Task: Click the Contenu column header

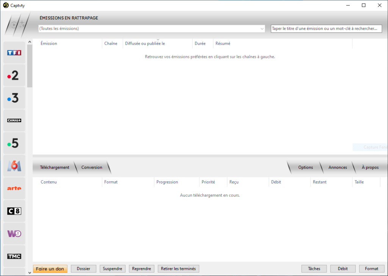Action: [x=67, y=182]
